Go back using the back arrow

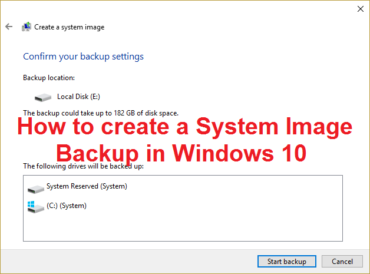pyautogui.click(x=9, y=27)
